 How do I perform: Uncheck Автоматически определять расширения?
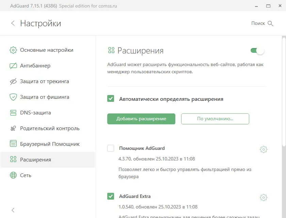click(x=111, y=99)
